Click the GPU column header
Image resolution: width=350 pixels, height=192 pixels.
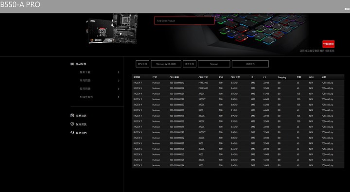[311, 77]
